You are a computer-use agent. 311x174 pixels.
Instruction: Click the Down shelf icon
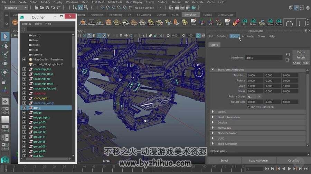pyautogui.click(x=253, y=22)
